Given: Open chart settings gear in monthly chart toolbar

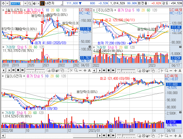Looking at the screenshot, I should pos(53,70).
